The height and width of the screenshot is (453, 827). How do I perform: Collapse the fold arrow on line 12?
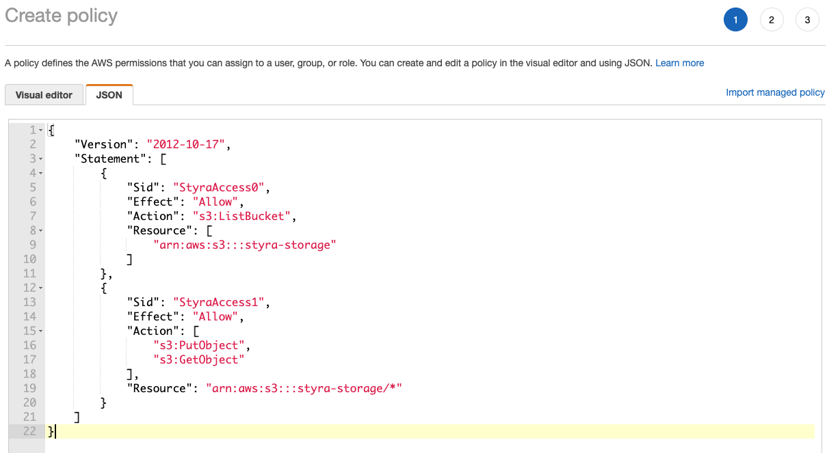click(x=41, y=288)
